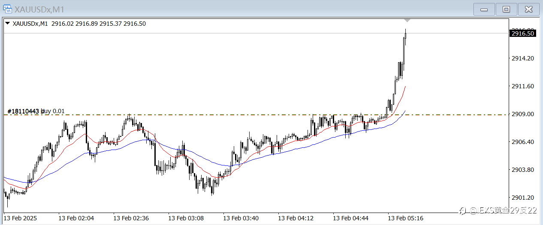Click the OHLC values 2916.02 2916.89 2915.37 2916.50
This screenshot has width=543, height=225.
coord(98,24)
